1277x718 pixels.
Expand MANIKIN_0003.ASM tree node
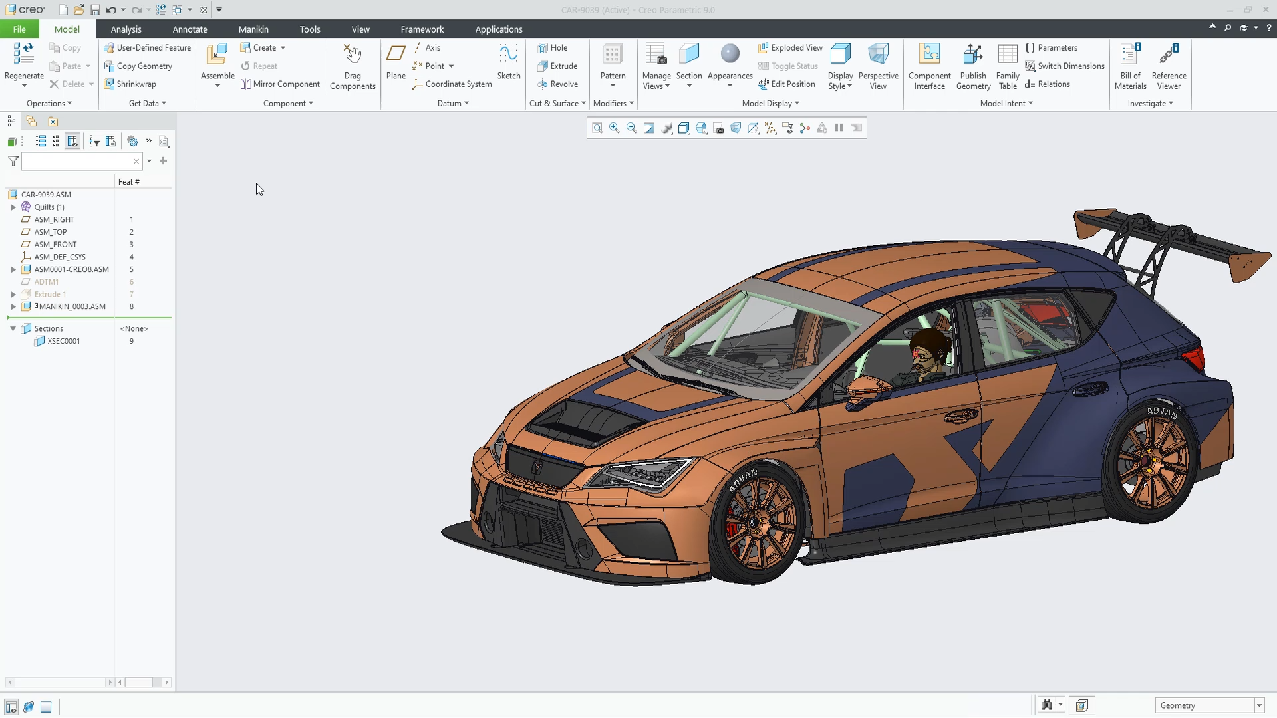pos(13,306)
